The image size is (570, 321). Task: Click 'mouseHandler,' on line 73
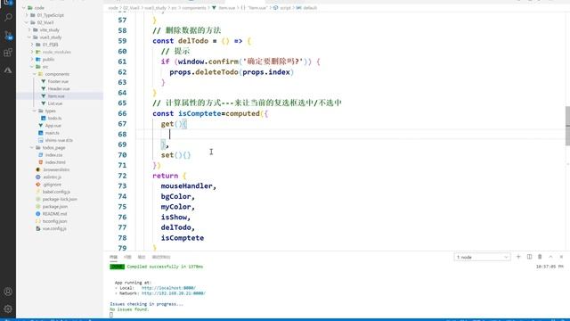pyautogui.click(x=188, y=186)
